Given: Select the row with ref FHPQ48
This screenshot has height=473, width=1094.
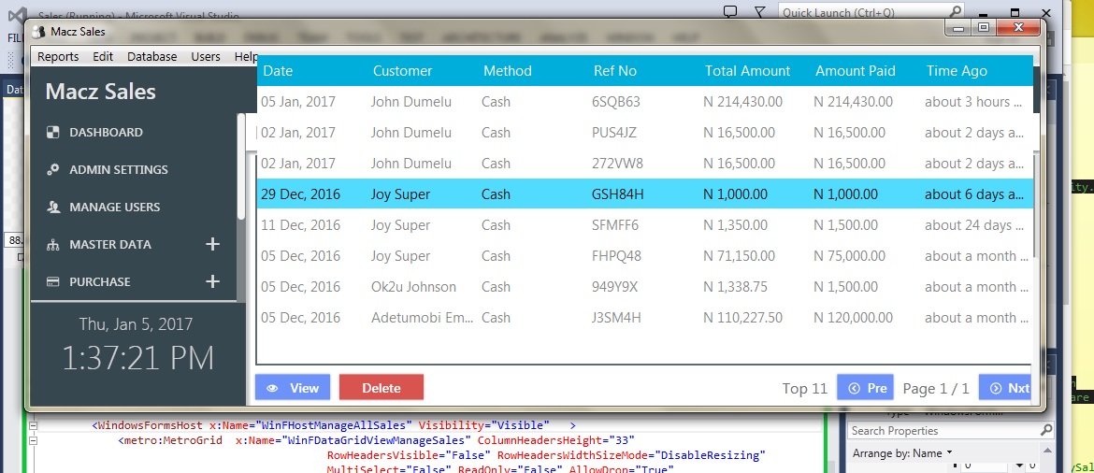Looking at the screenshot, I should click(644, 256).
